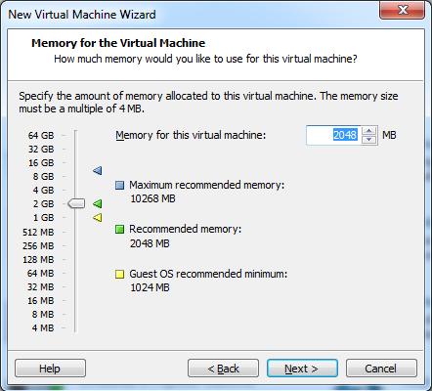Click the green recommended memory arrow marker

[98, 204]
